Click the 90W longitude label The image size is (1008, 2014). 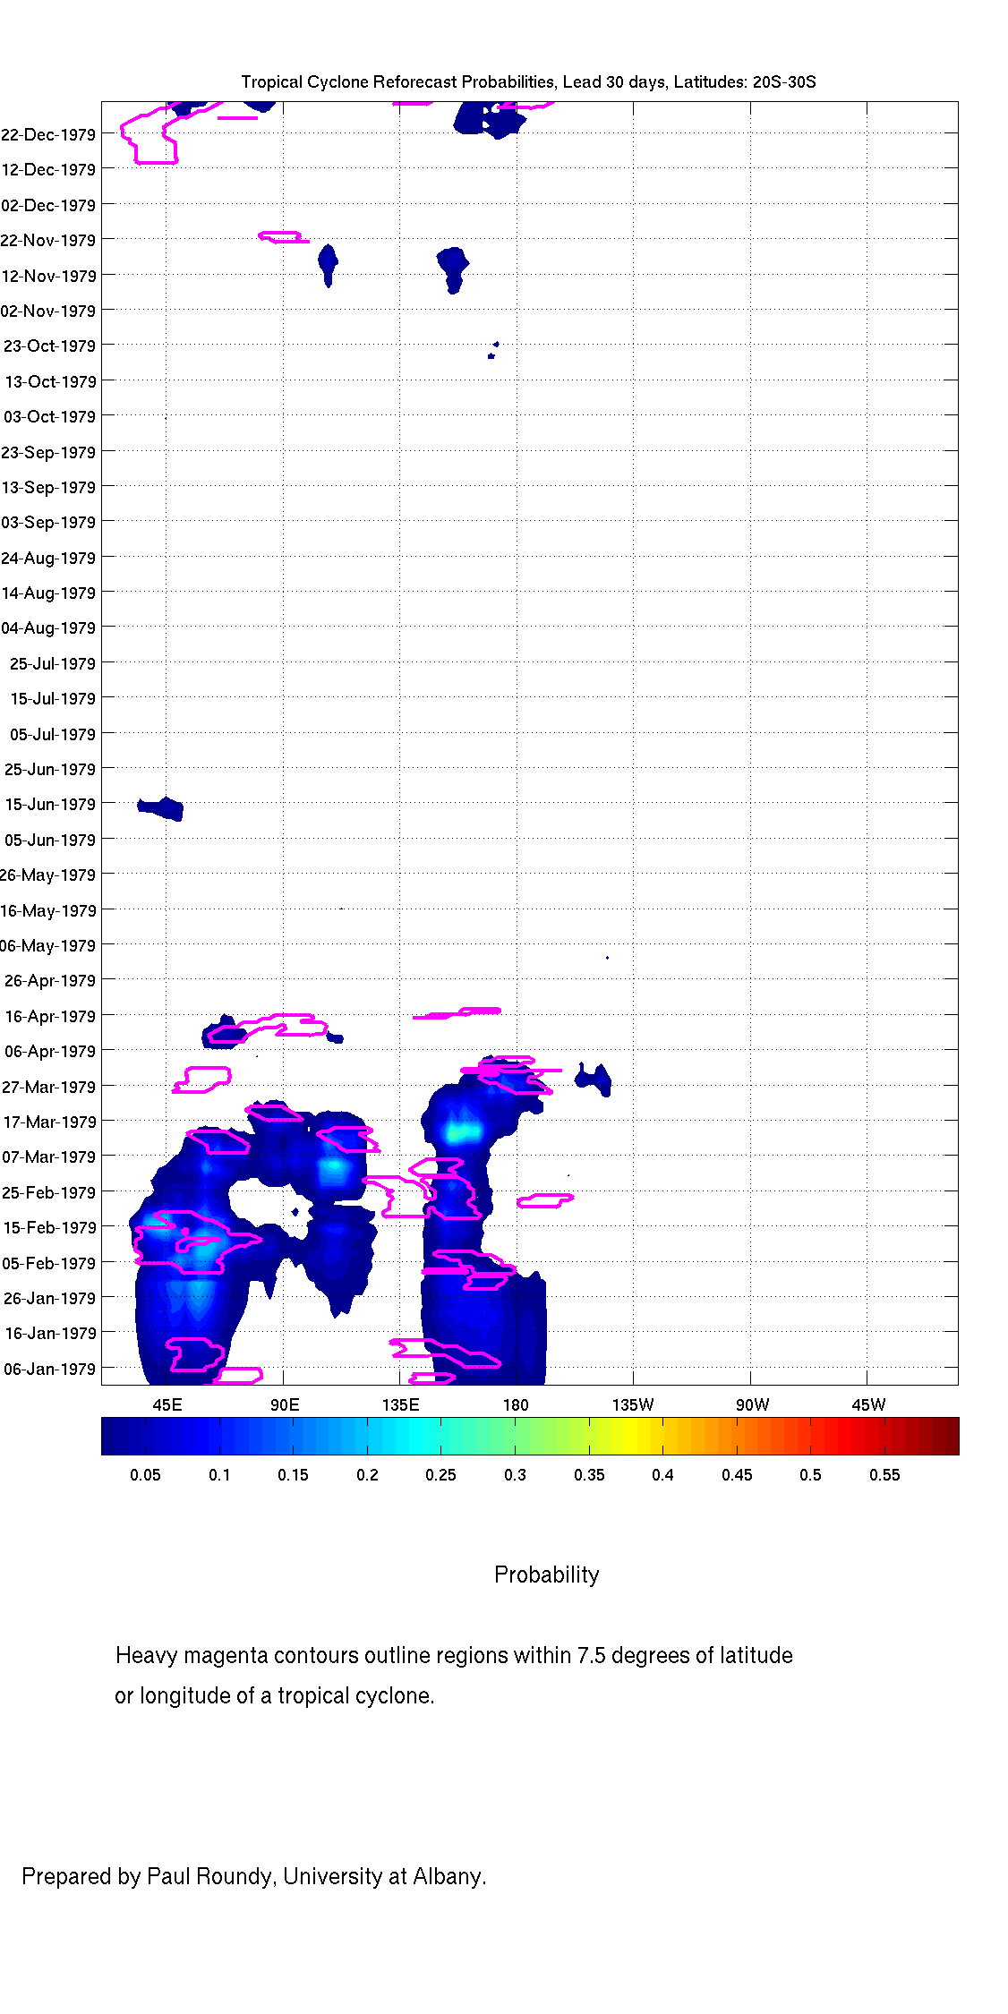(x=752, y=1405)
